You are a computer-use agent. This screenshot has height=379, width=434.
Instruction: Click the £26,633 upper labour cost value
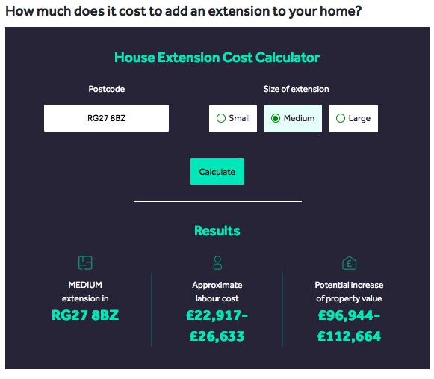coord(217,336)
